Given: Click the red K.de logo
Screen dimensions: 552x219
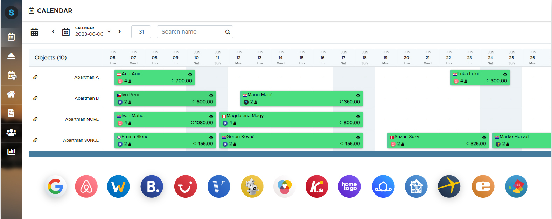Looking at the screenshot, I should 317,186.
